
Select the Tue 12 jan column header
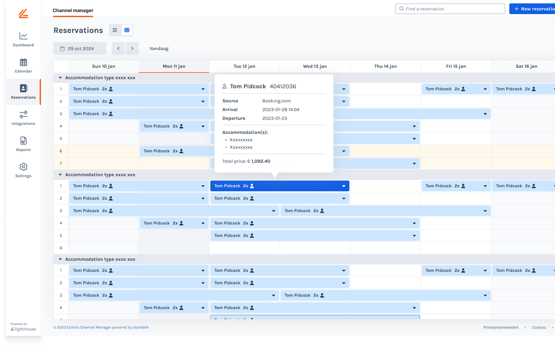[x=245, y=66]
